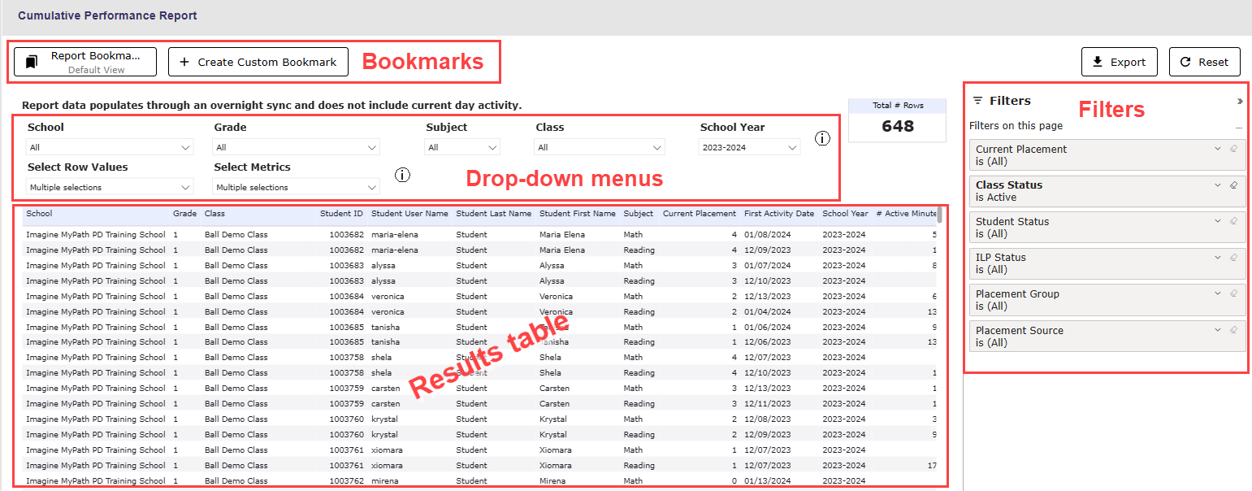Export the report data

point(1119,62)
